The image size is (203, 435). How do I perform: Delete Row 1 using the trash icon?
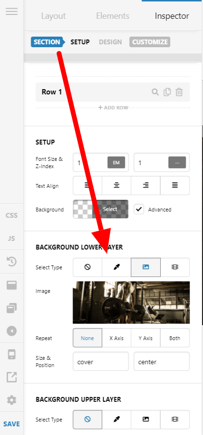pyautogui.click(x=179, y=92)
